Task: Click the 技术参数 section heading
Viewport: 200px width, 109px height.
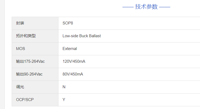Action: (146, 7)
